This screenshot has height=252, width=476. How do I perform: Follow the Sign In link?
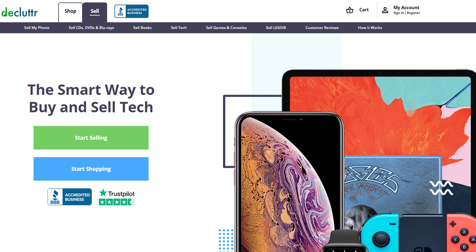(x=398, y=13)
